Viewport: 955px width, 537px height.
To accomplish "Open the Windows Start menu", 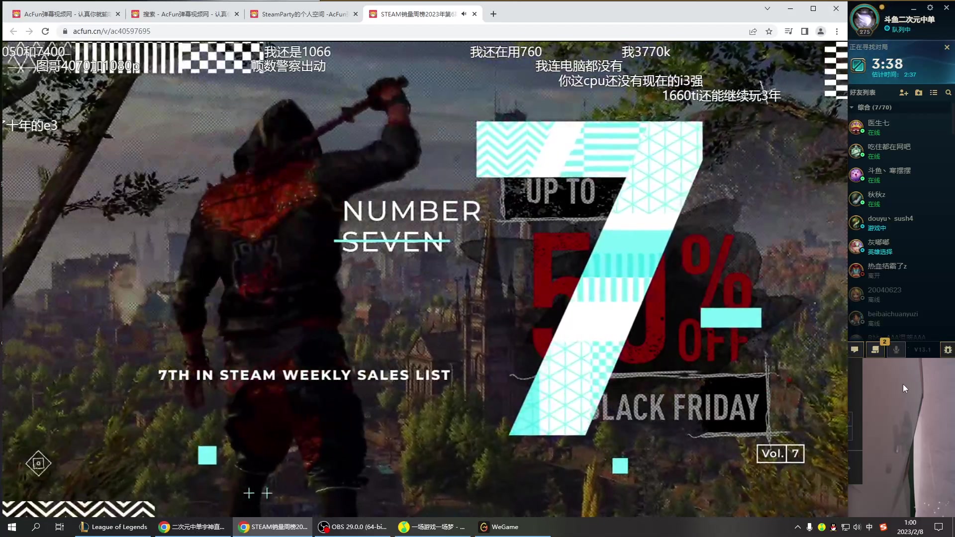I will coord(12,527).
